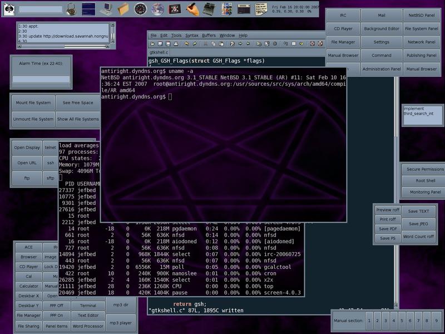Select manual section 5
445x334 pixels.
pyautogui.click(x=402, y=321)
